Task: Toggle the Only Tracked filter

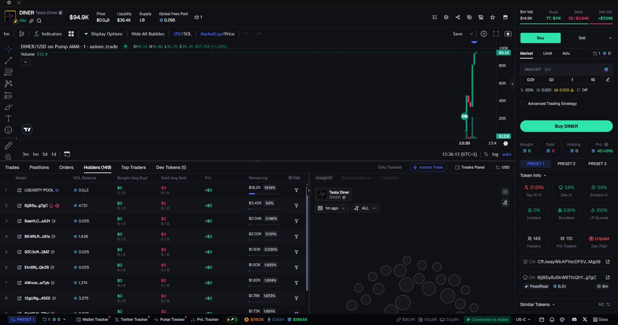Action: click(x=389, y=167)
